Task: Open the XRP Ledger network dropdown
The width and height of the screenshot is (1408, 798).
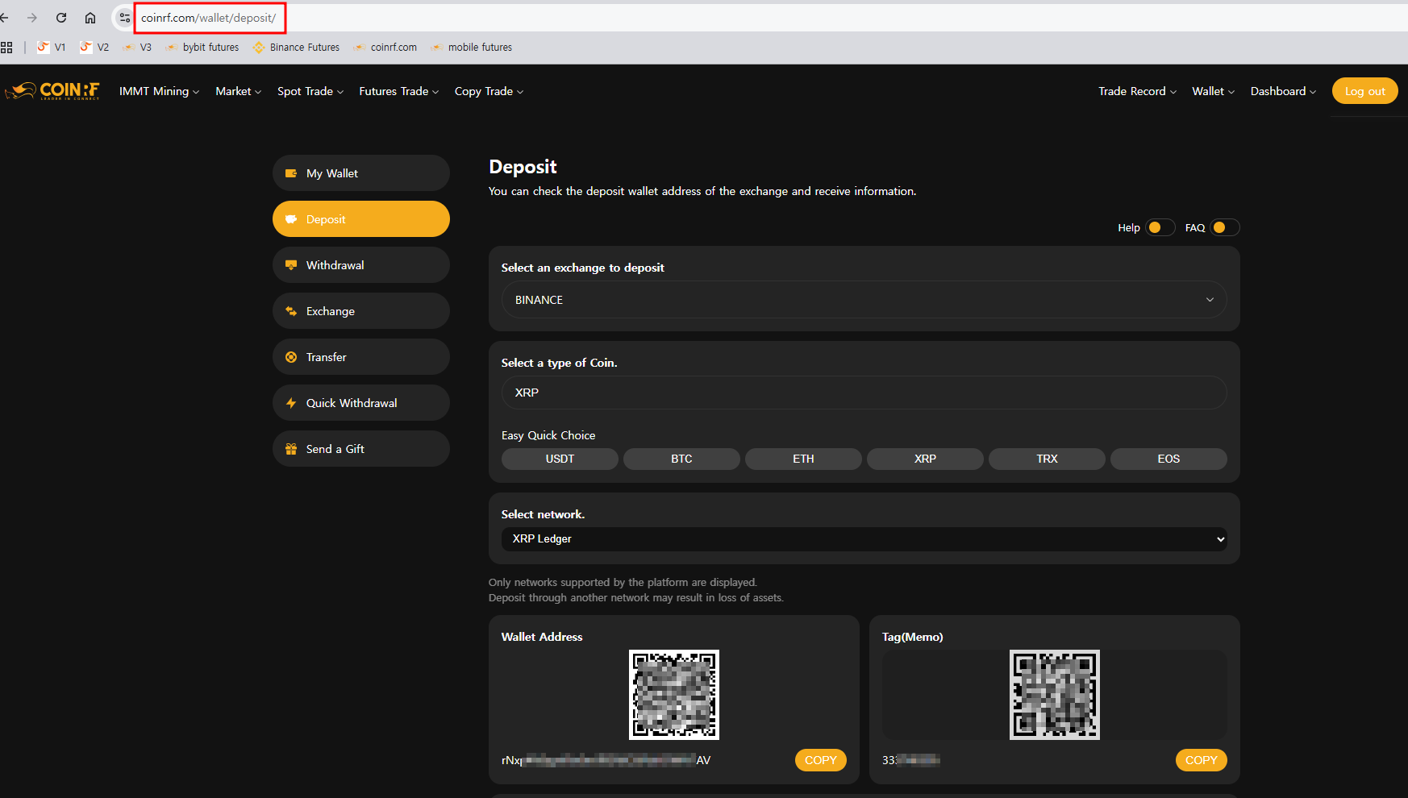Action: click(x=864, y=539)
